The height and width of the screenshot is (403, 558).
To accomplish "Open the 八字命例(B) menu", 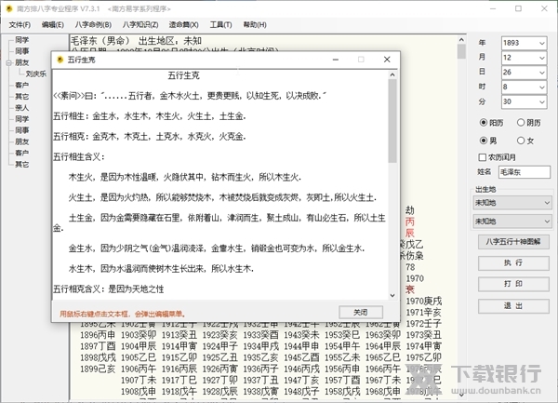I will 93,24.
